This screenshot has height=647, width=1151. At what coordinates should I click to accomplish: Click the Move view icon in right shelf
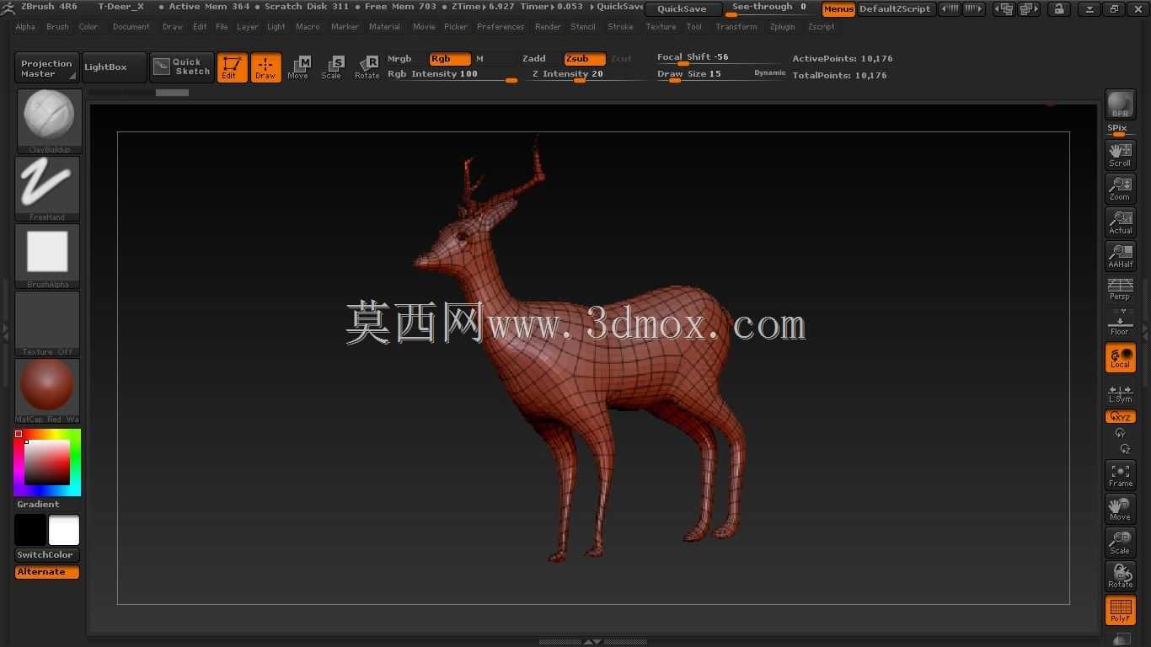pos(1120,509)
